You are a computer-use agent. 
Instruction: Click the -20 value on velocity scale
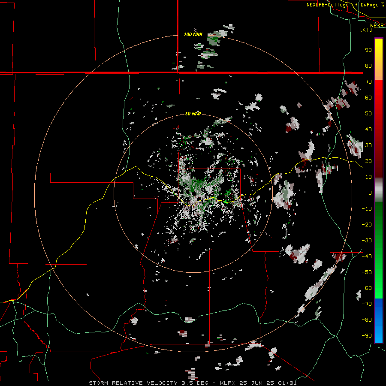tap(367, 224)
